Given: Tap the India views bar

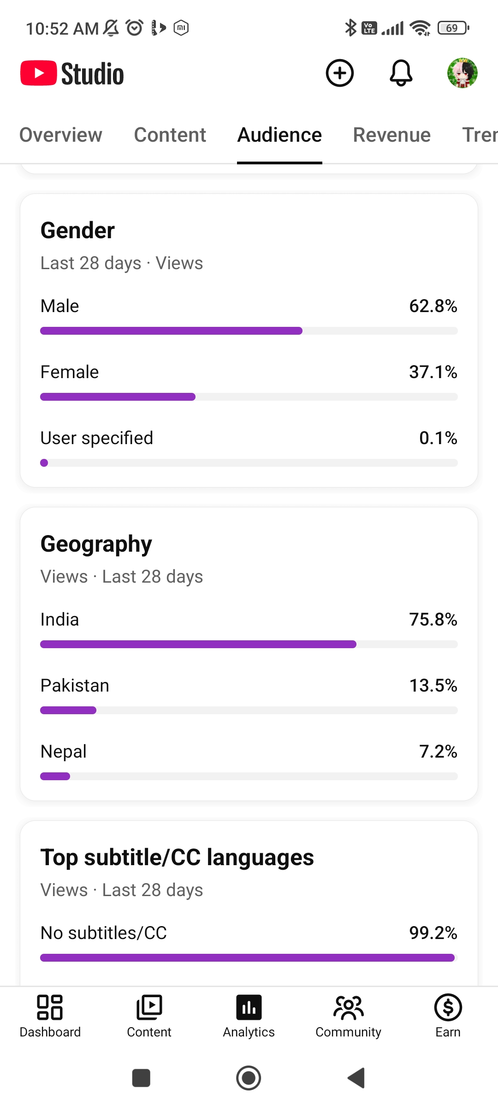Looking at the screenshot, I should coord(249,644).
